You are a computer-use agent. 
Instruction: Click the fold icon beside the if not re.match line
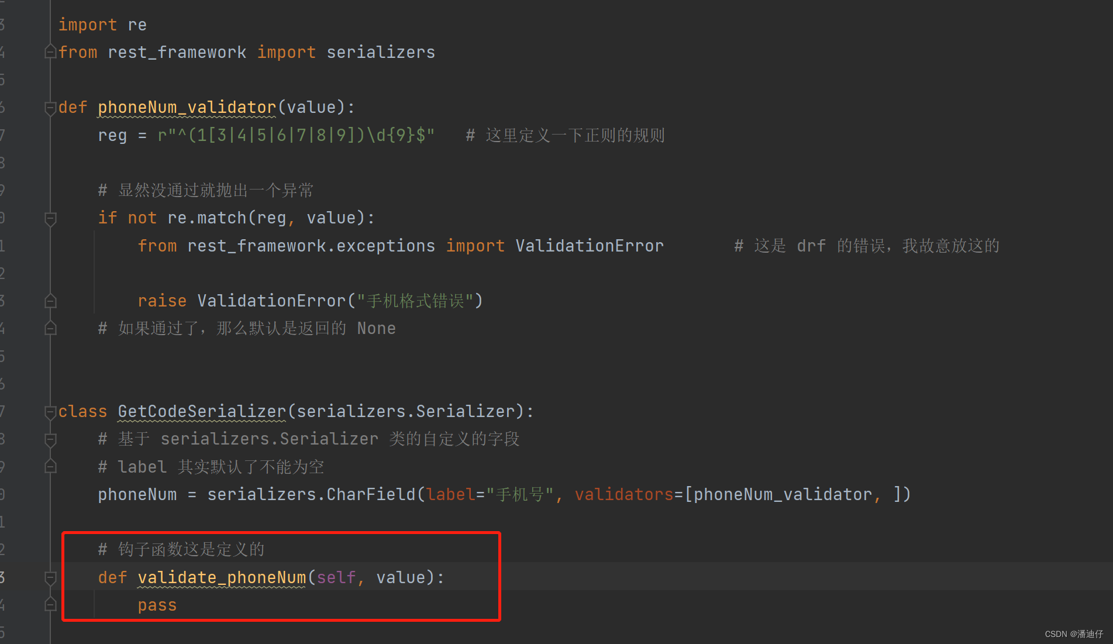tap(50, 217)
